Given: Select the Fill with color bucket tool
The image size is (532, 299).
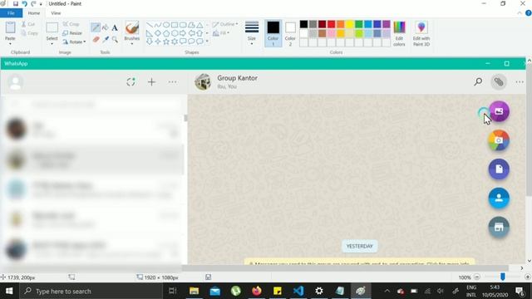Looking at the screenshot, I should (x=106, y=27).
